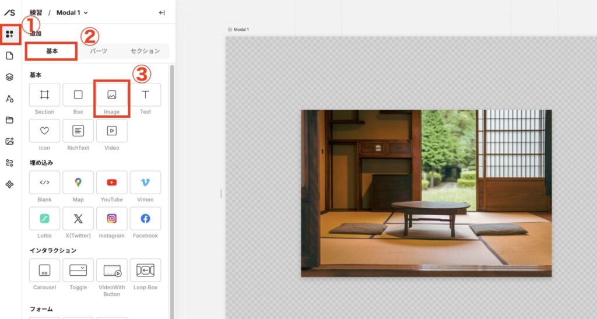597x319 pixels.
Task: Add a YouTube embed element
Action: [x=111, y=183]
